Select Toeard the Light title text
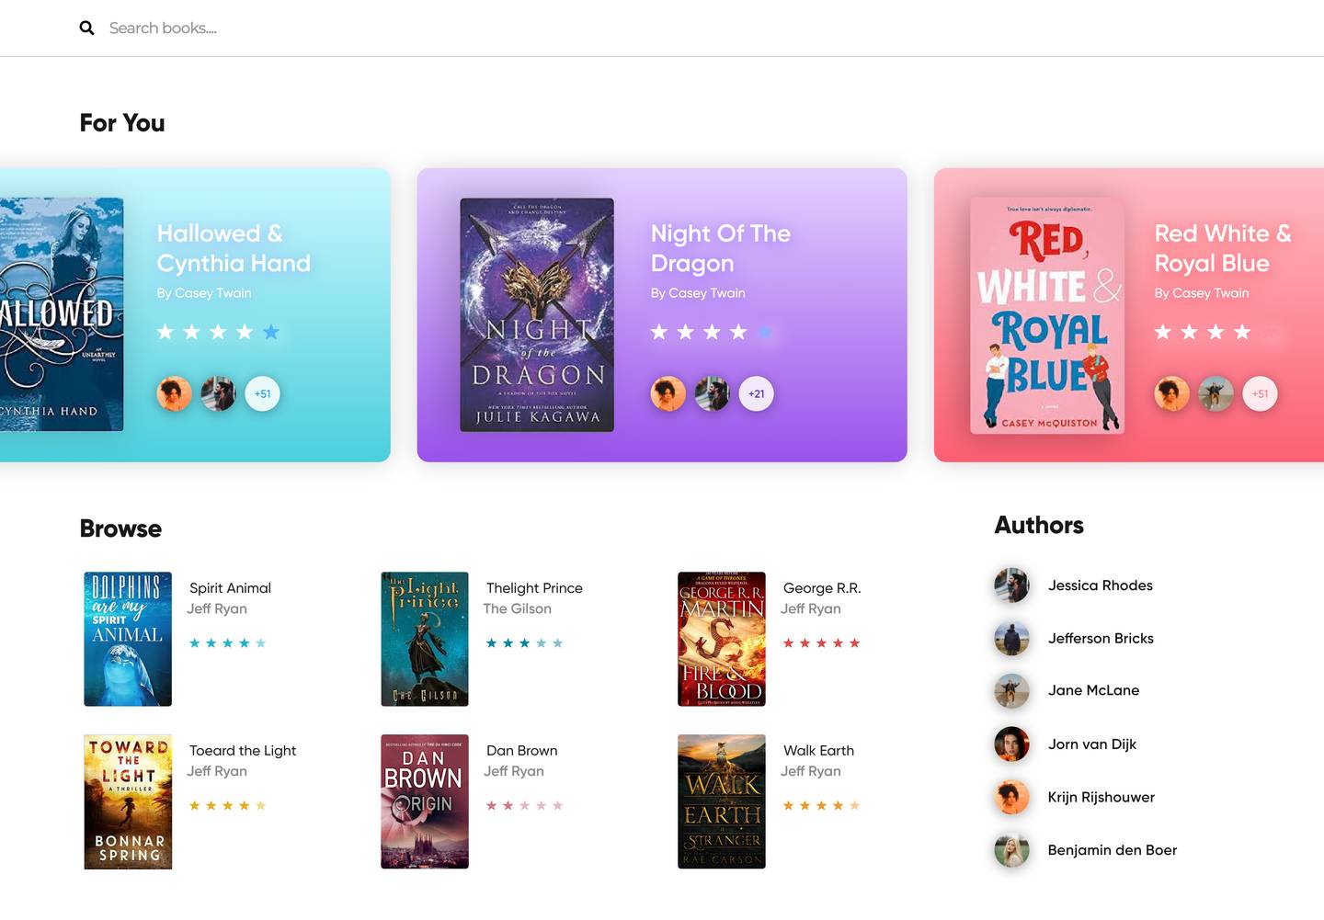The image size is (1324, 920). click(243, 751)
